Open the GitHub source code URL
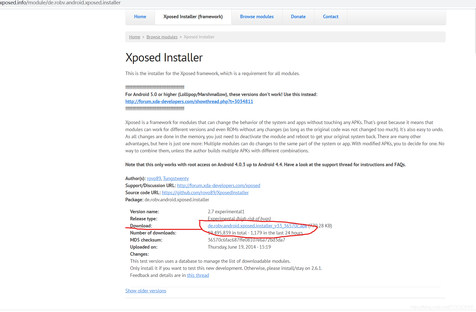The height and width of the screenshot is (312, 476). pyautogui.click(x=205, y=193)
